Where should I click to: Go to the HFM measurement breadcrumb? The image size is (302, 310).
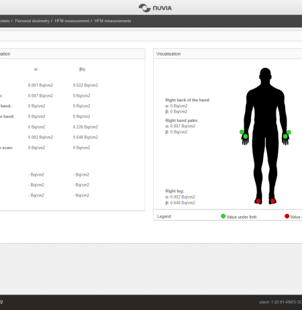[72, 21]
